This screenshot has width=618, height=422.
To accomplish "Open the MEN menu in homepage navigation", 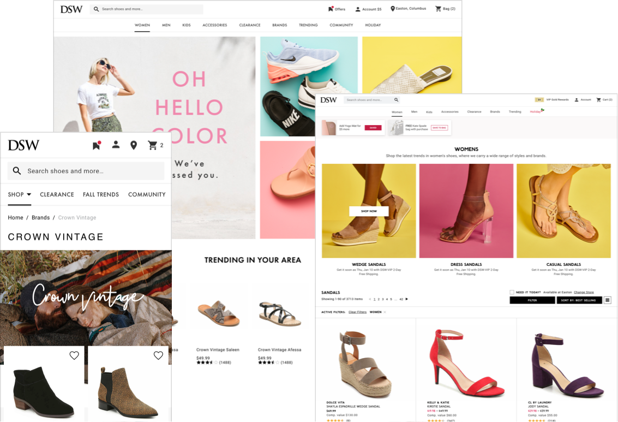I will (x=166, y=25).
